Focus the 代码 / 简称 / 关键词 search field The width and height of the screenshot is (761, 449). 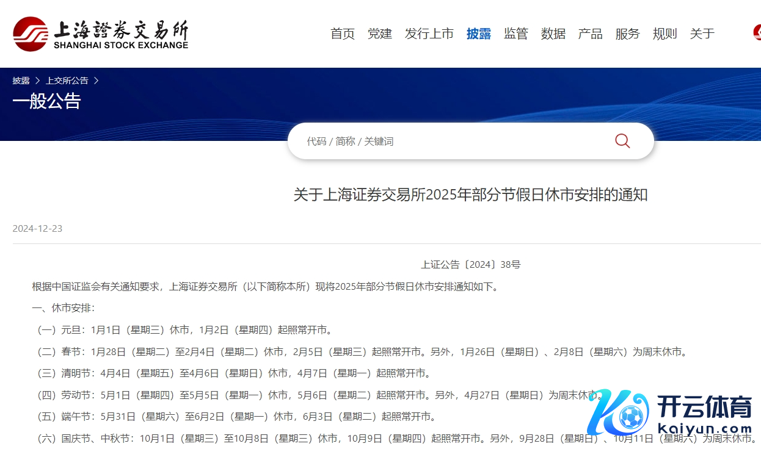(452, 141)
